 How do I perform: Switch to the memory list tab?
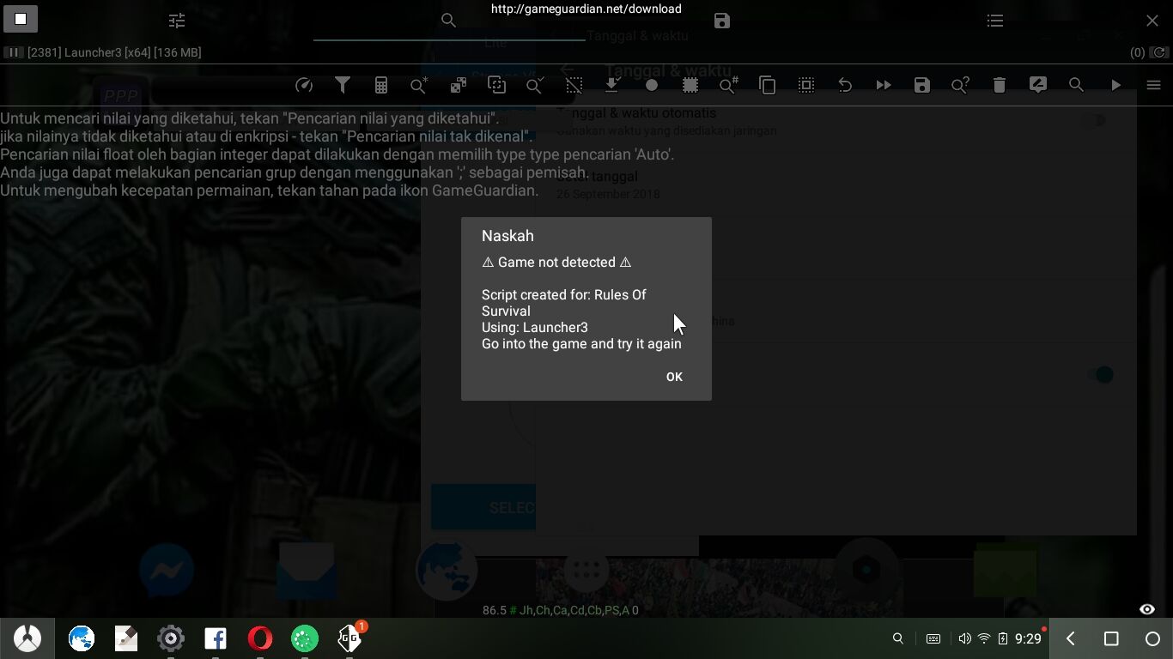tap(995, 21)
